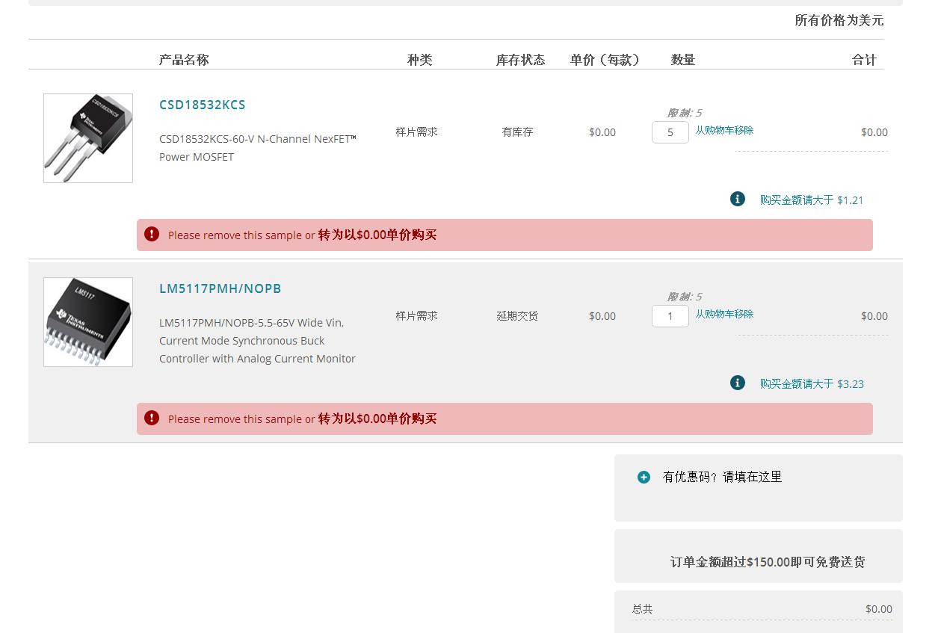This screenshot has height=633, width=935.
Task: Click '样片需求' type in LM5117PMH row
Action: coord(417,315)
